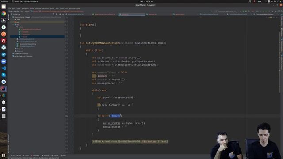Open Google Chrome from the dock
Image resolution: width=283 pixels, height=159 pixels.
[4, 14]
